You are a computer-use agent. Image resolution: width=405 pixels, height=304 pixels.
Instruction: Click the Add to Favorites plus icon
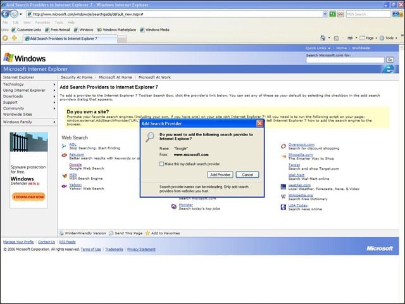pyautogui.click(x=15, y=38)
